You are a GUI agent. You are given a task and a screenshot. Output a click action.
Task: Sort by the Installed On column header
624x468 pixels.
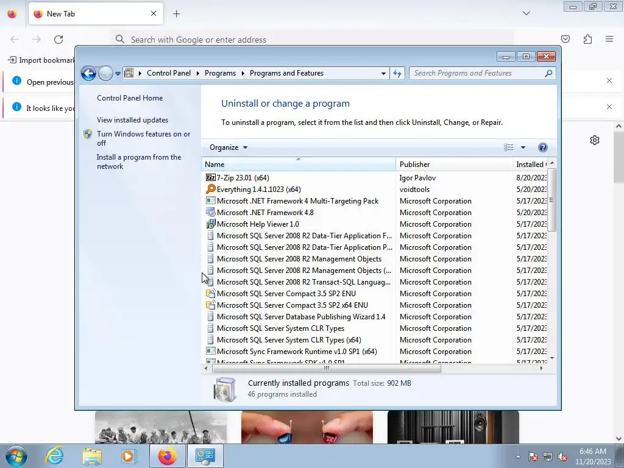pos(531,165)
